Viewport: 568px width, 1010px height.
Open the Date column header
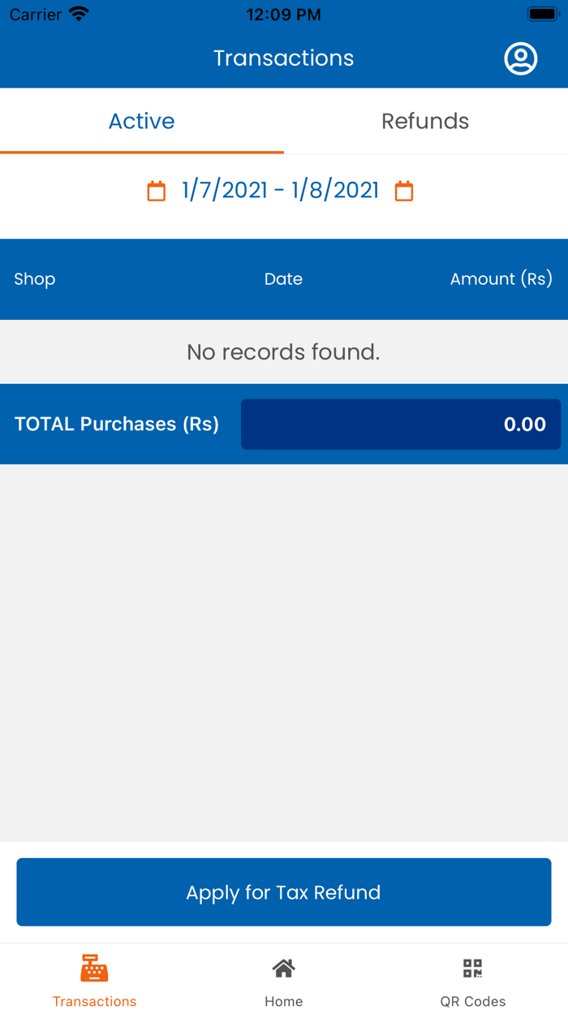click(283, 278)
